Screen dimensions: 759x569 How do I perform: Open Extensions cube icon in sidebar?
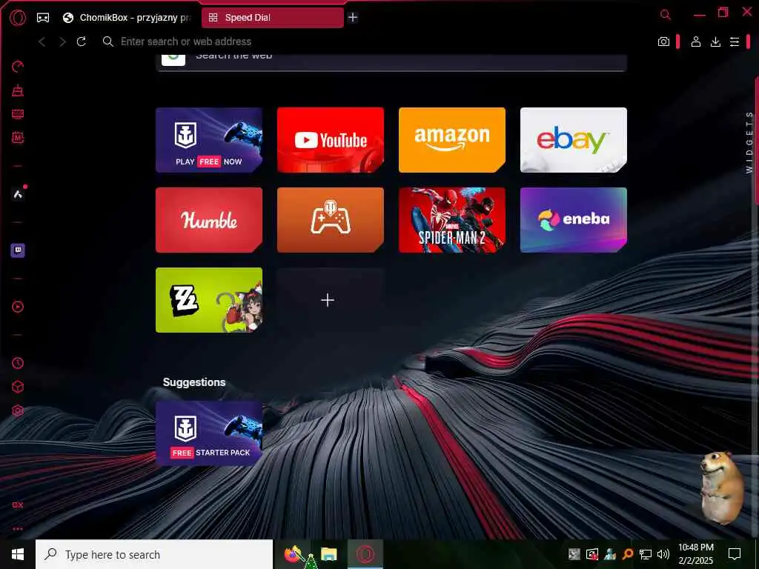click(18, 387)
